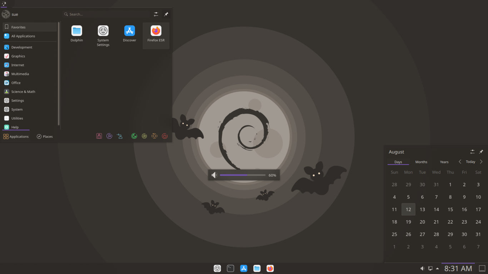Select August 26 in the calendar
Screen dimensions: 488x274
pos(408,234)
